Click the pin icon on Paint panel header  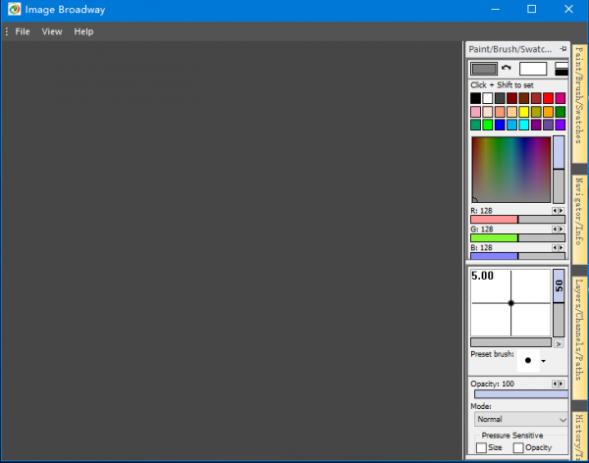coord(562,48)
